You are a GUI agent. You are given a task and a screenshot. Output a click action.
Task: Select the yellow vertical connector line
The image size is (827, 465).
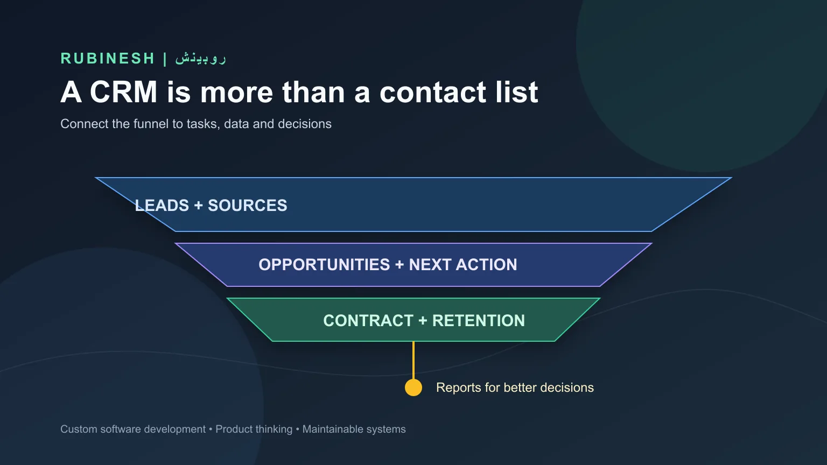(413, 360)
